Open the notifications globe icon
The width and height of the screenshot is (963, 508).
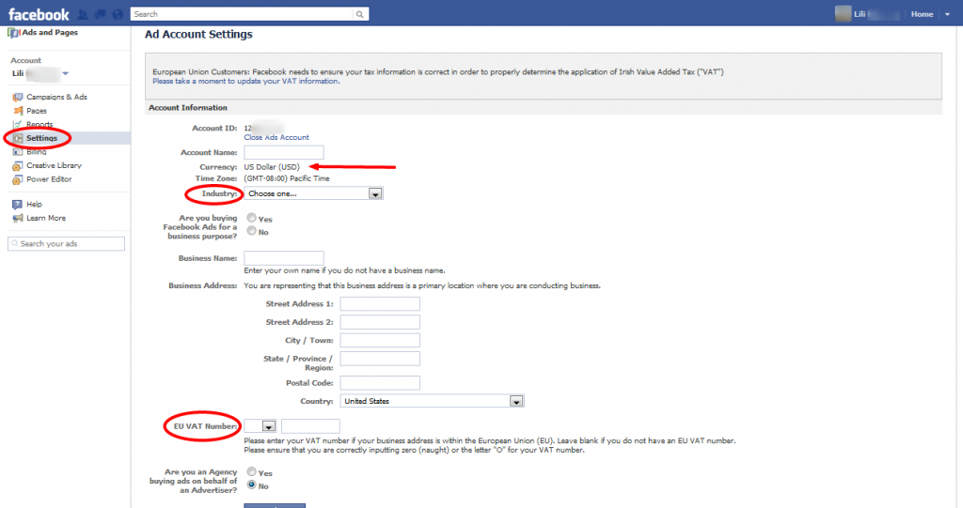[116, 15]
